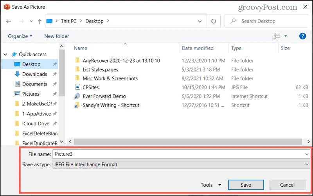Refresh the Desktop folder view
313x196 pixels.
point(214,21)
